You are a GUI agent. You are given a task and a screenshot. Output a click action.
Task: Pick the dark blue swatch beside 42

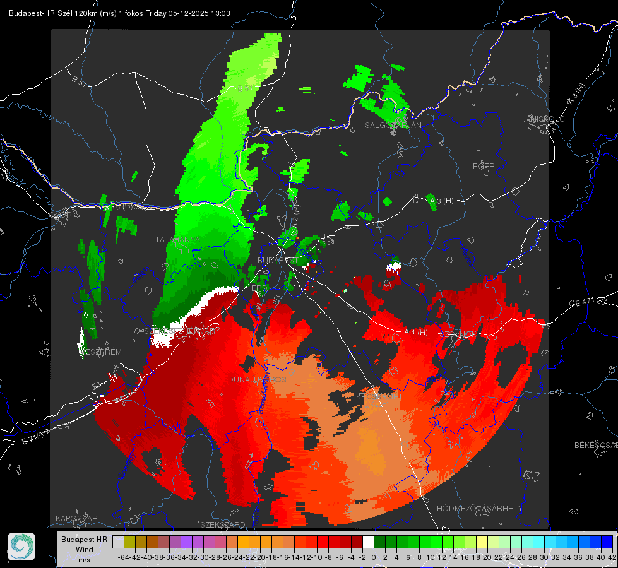(607, 541)
